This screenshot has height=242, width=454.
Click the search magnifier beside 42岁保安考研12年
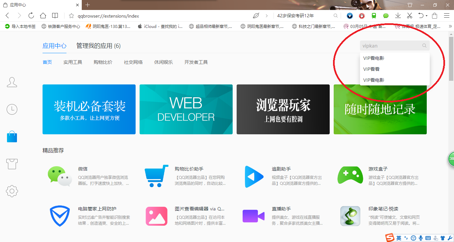[x=336, y=16]
